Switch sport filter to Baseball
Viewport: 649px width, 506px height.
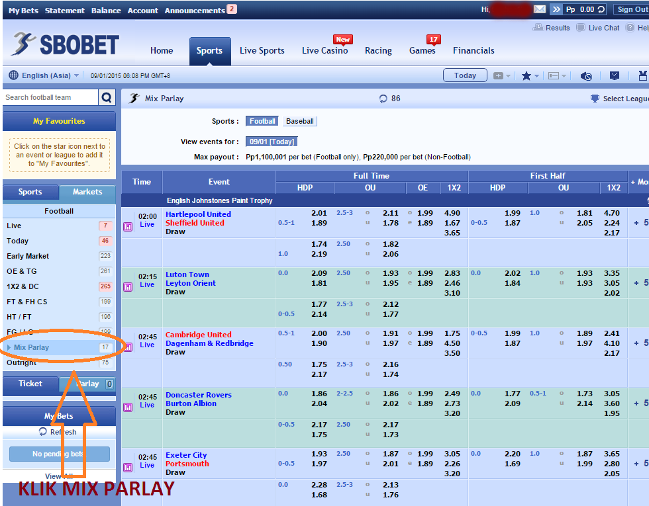(x=300, y=121)
